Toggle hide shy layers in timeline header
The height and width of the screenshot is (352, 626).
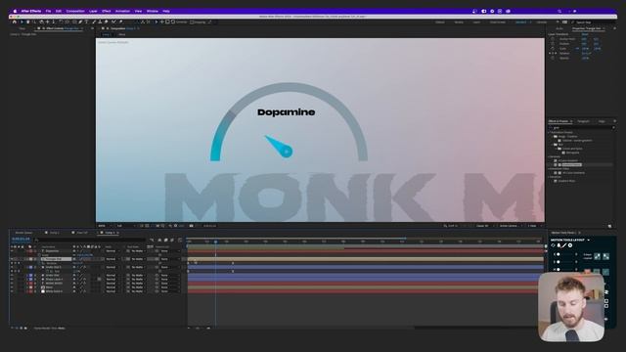pos(159,241)
